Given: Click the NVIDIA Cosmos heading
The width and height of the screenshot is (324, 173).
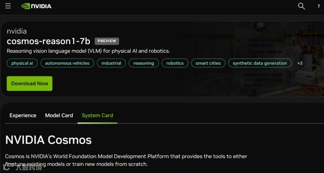Looking at the screenshot, I should click(x=48, y=140).
